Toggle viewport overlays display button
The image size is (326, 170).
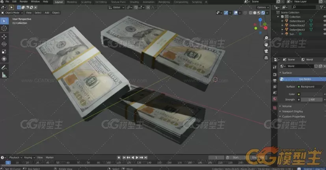[236, 13]
